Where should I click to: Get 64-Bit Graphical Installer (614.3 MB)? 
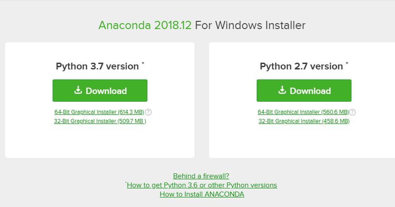tap(99, 112)
